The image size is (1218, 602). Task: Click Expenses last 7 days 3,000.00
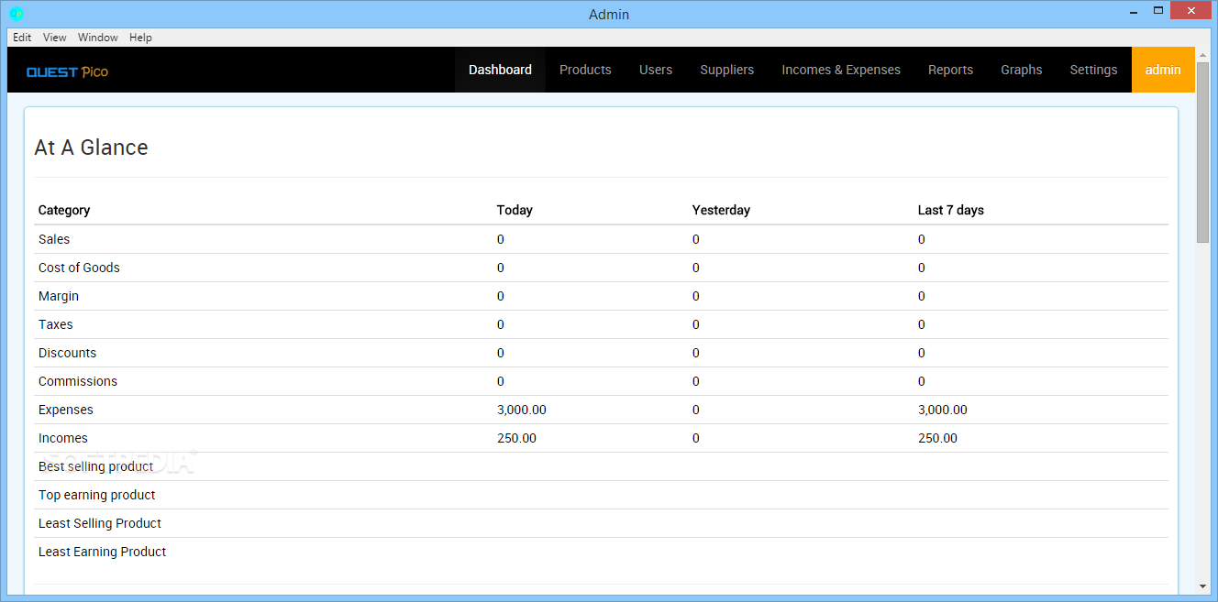click(943, 410)
